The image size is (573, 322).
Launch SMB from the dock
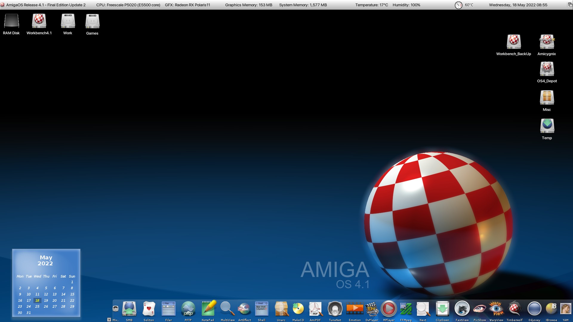129,309
